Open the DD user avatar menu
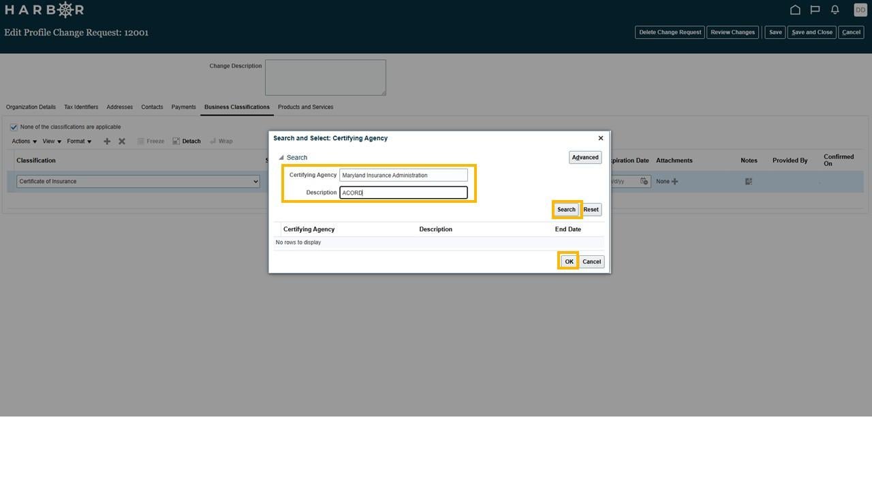This screenshot has height=490, width=872. pos(860,10)
